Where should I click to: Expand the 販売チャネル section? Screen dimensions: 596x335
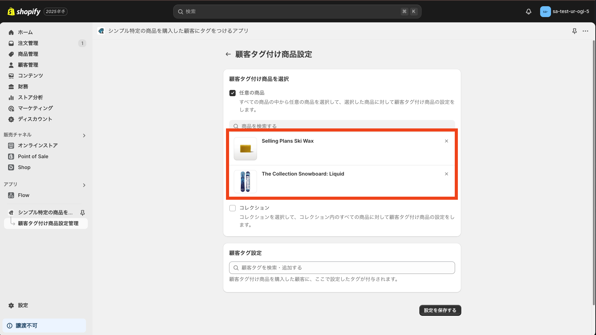pyautogui.click(x=84, y=135)
